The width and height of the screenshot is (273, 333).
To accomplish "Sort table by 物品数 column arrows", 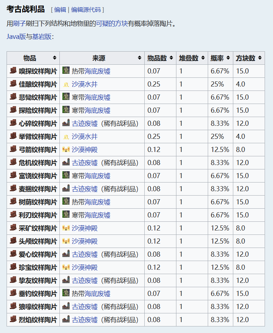I will 171,58.
